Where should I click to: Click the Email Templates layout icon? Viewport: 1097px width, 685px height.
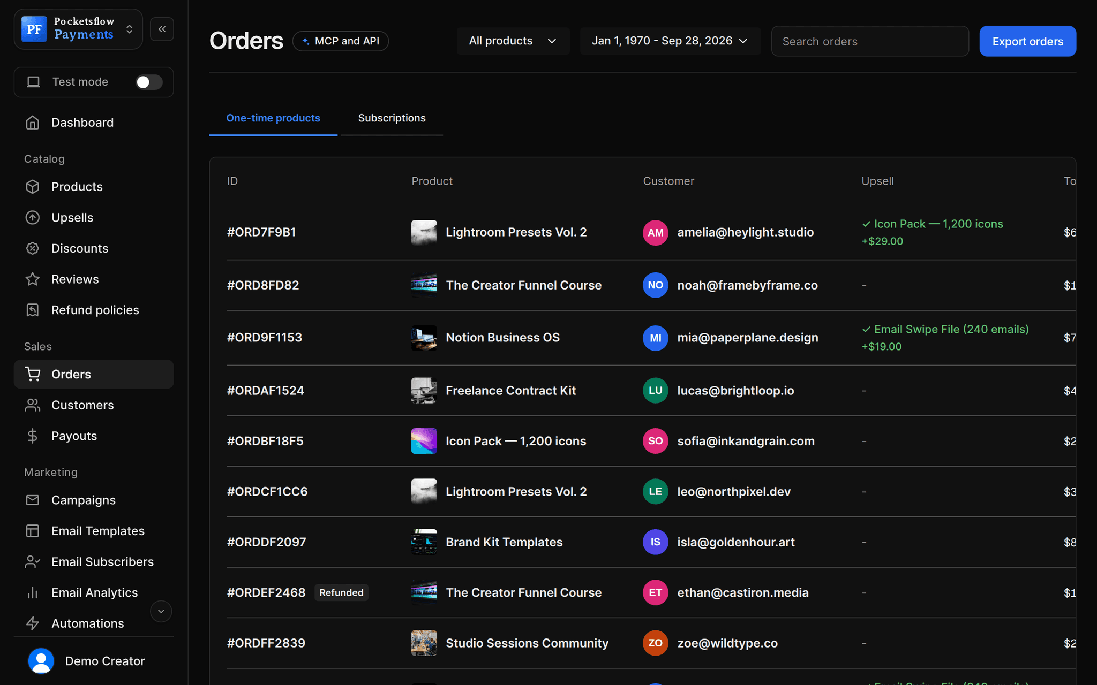33,531
